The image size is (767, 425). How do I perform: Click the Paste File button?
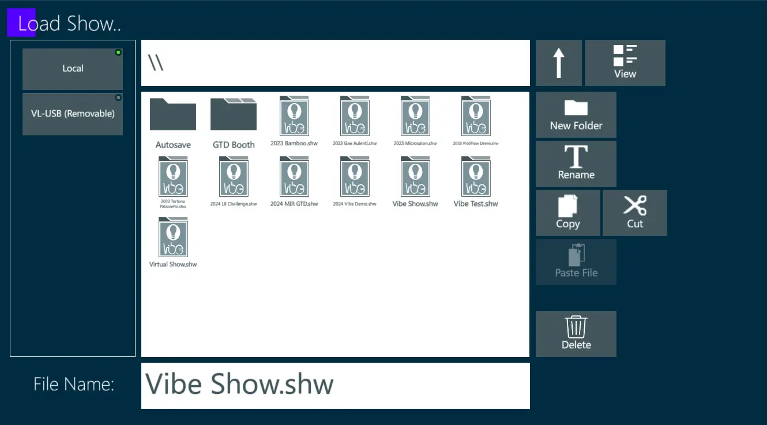click(x=576, y=262)
